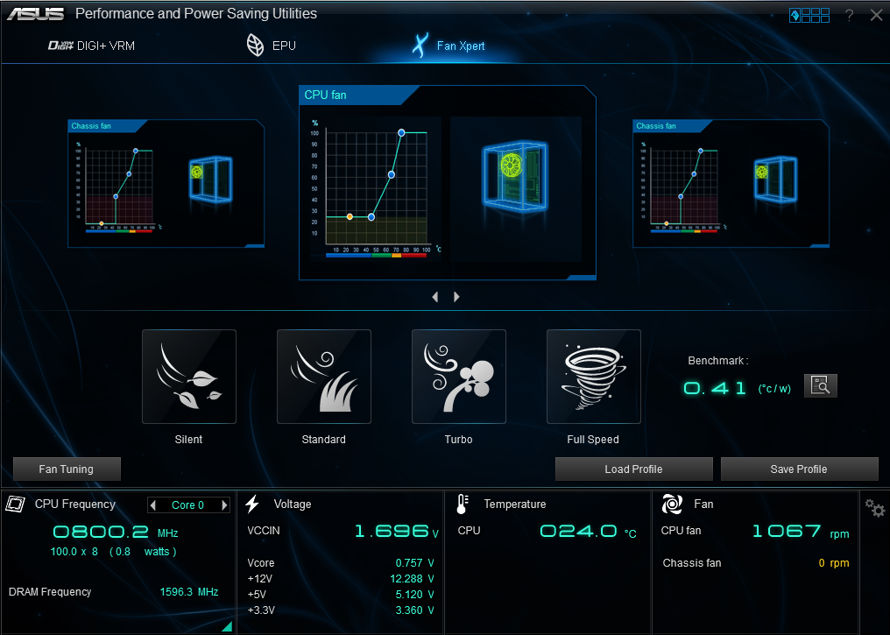This screenshot has width=890, height=635.
Task: Close the ASUS utilities window
Action: point(876,15)
